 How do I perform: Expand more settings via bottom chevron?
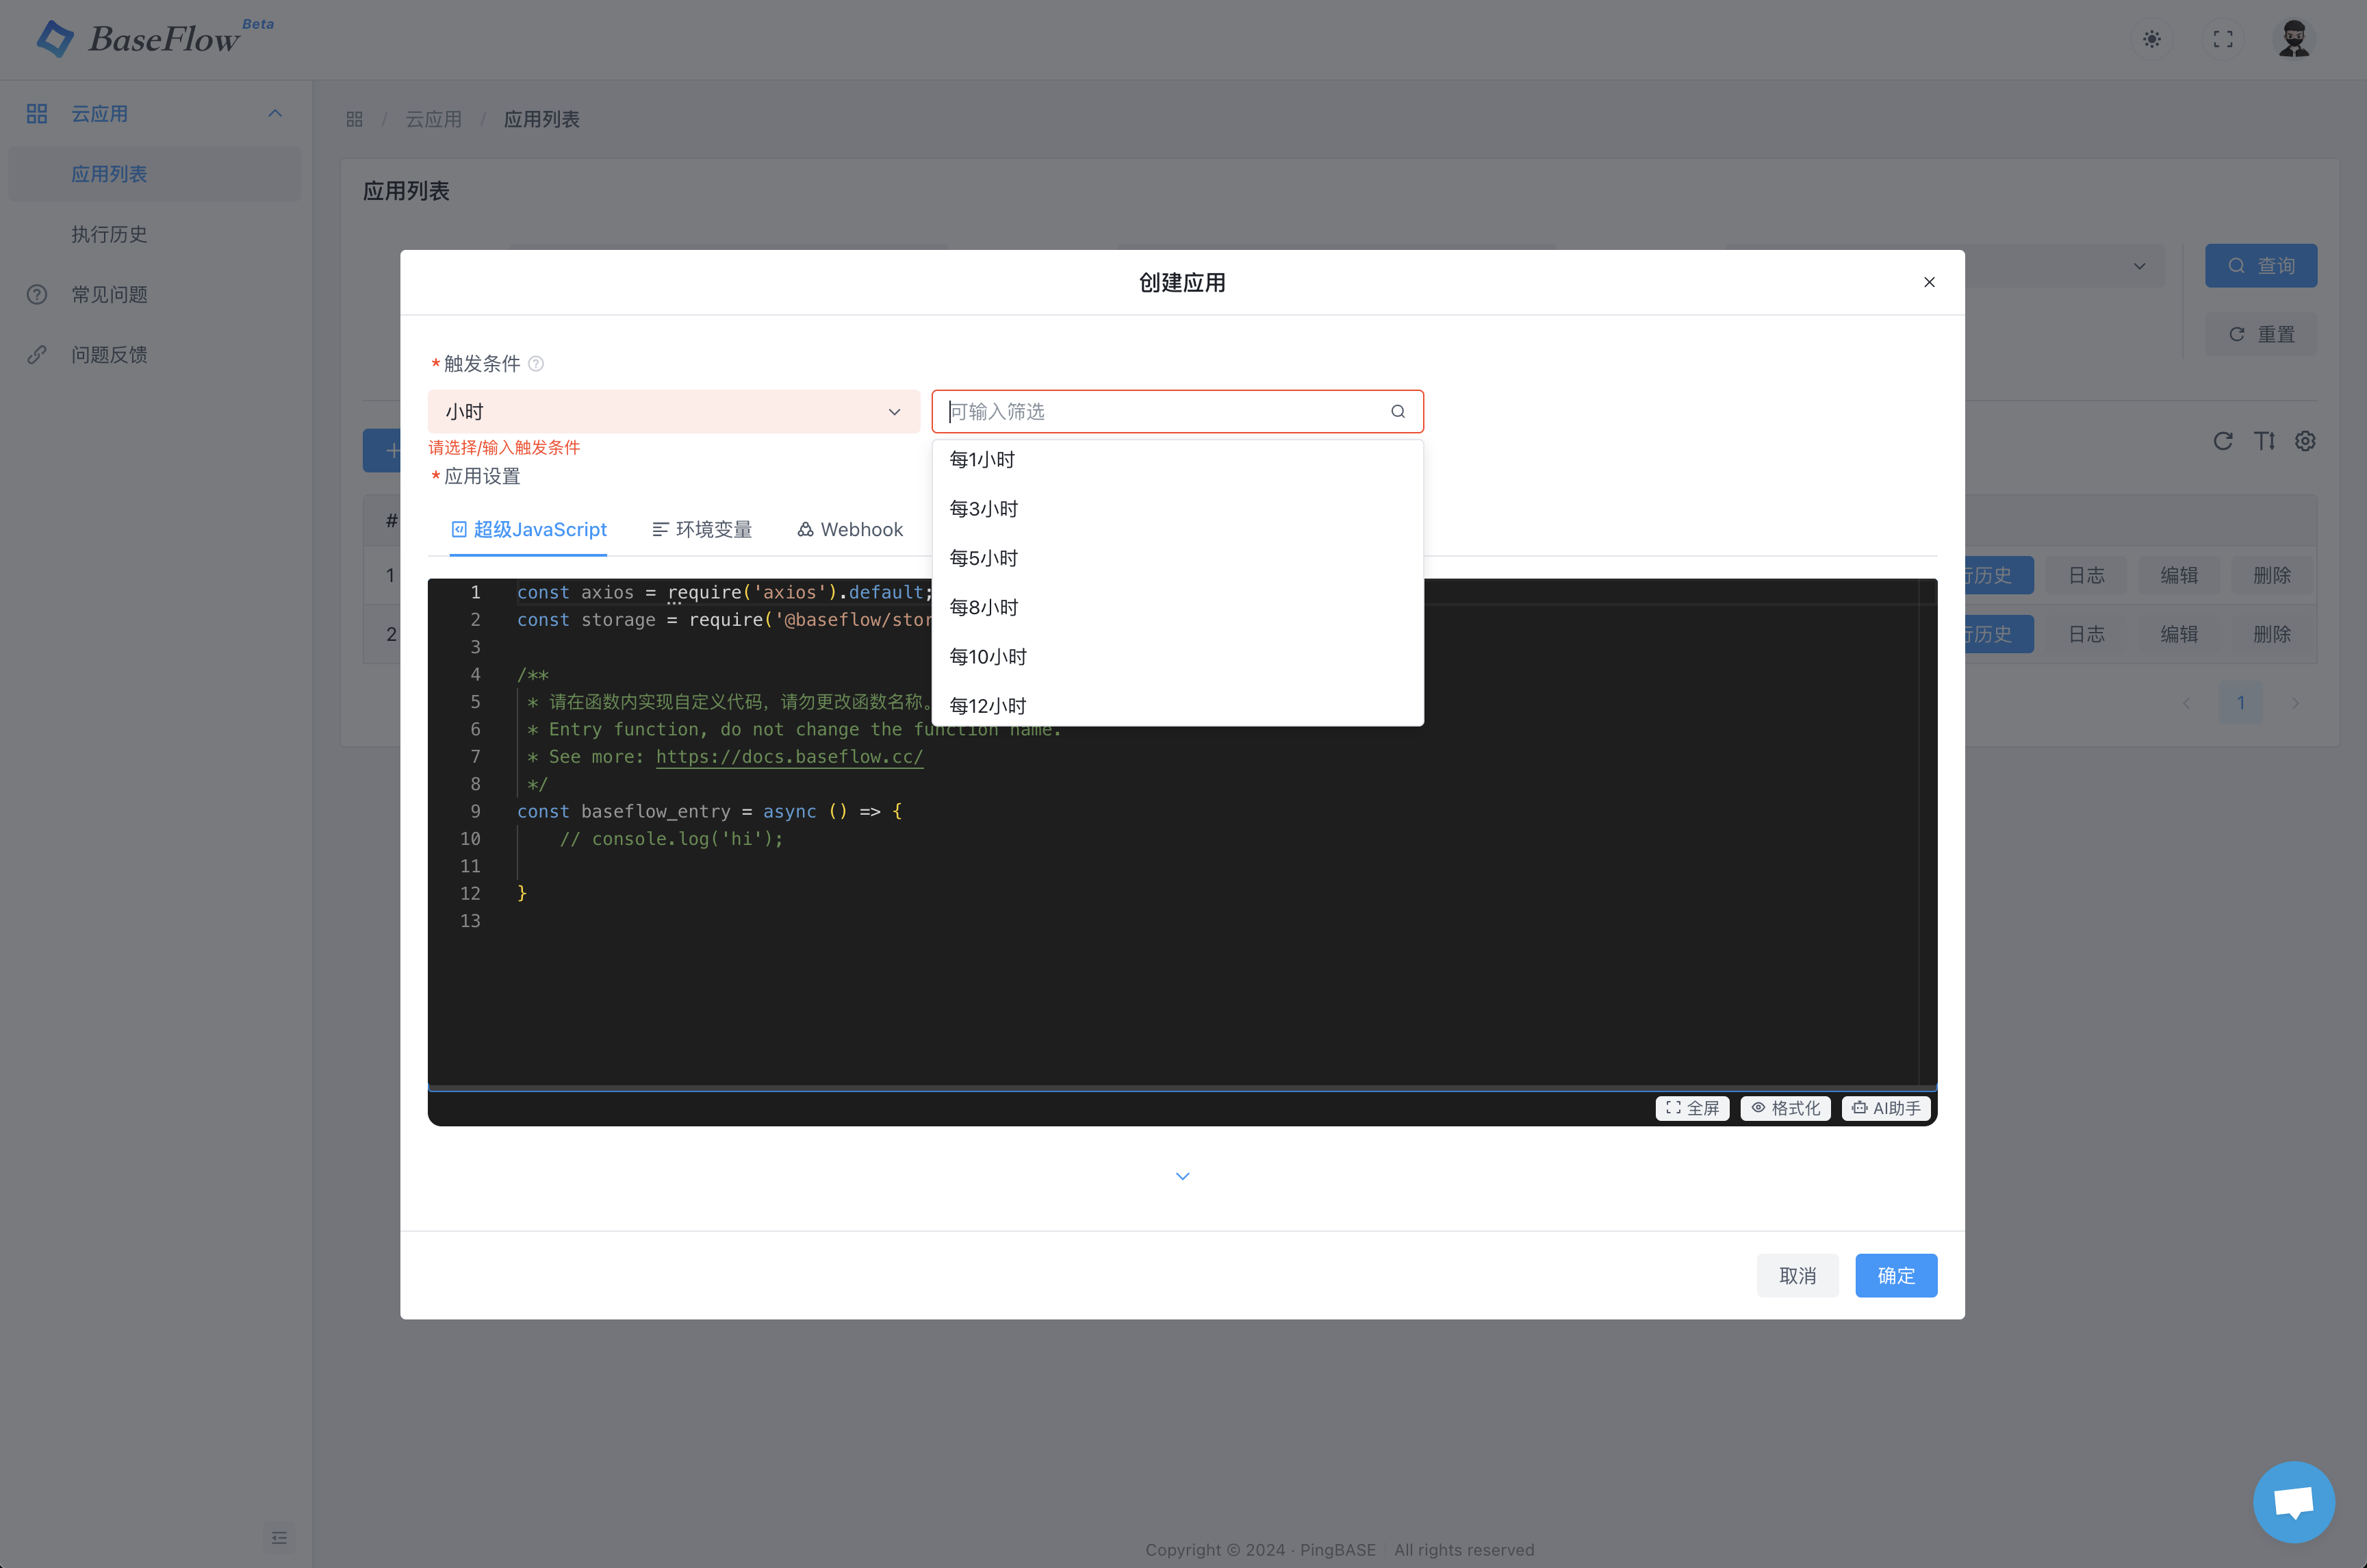(1181, 1176)
